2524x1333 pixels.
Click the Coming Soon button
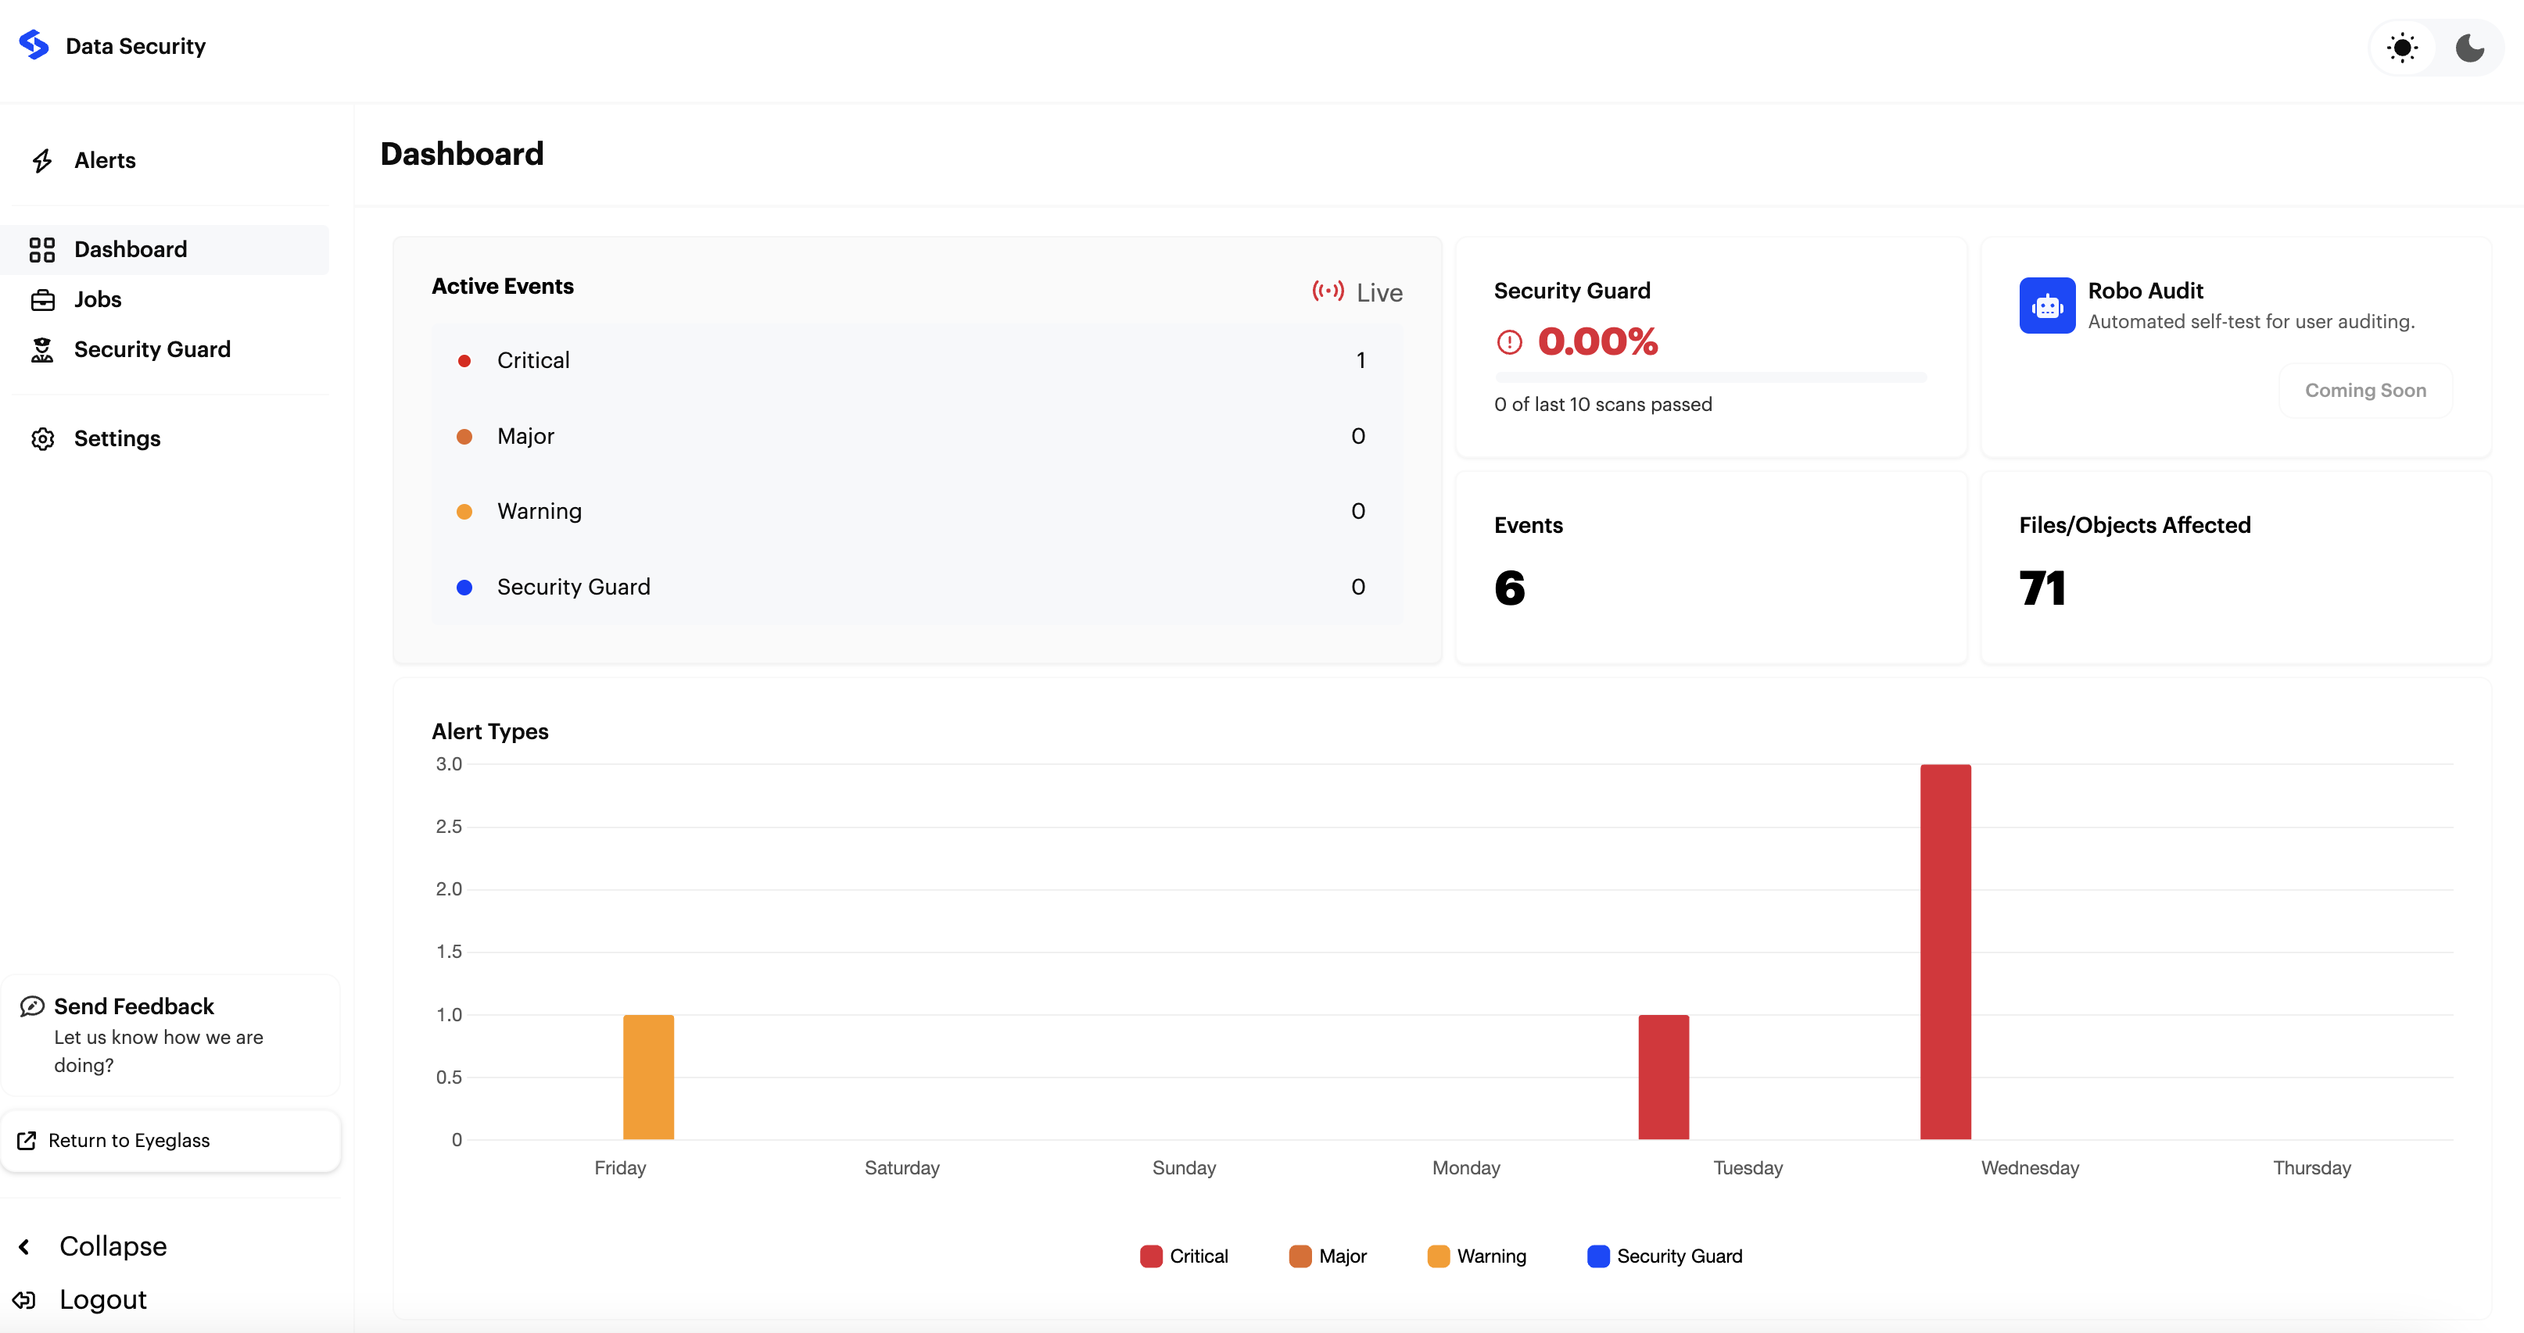pos(2365,391)
